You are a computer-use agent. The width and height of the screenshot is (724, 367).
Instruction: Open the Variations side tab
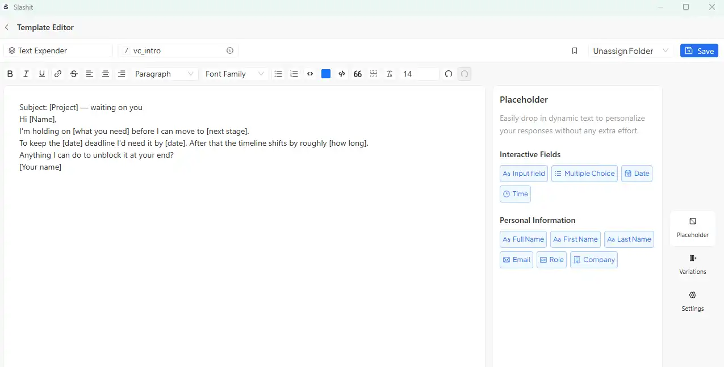click(693, 265)
